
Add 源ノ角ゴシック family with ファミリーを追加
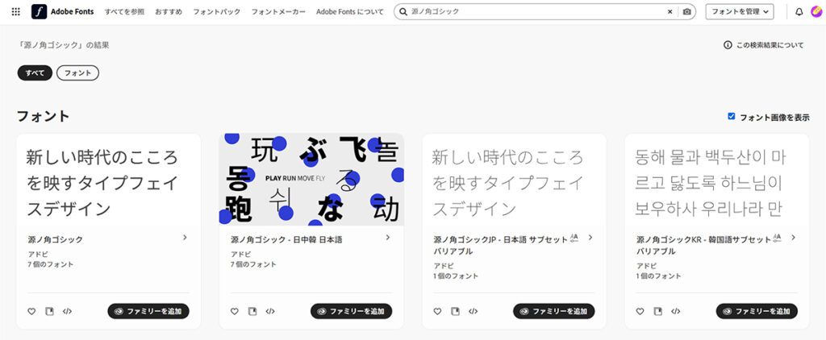tap(148, 312)
